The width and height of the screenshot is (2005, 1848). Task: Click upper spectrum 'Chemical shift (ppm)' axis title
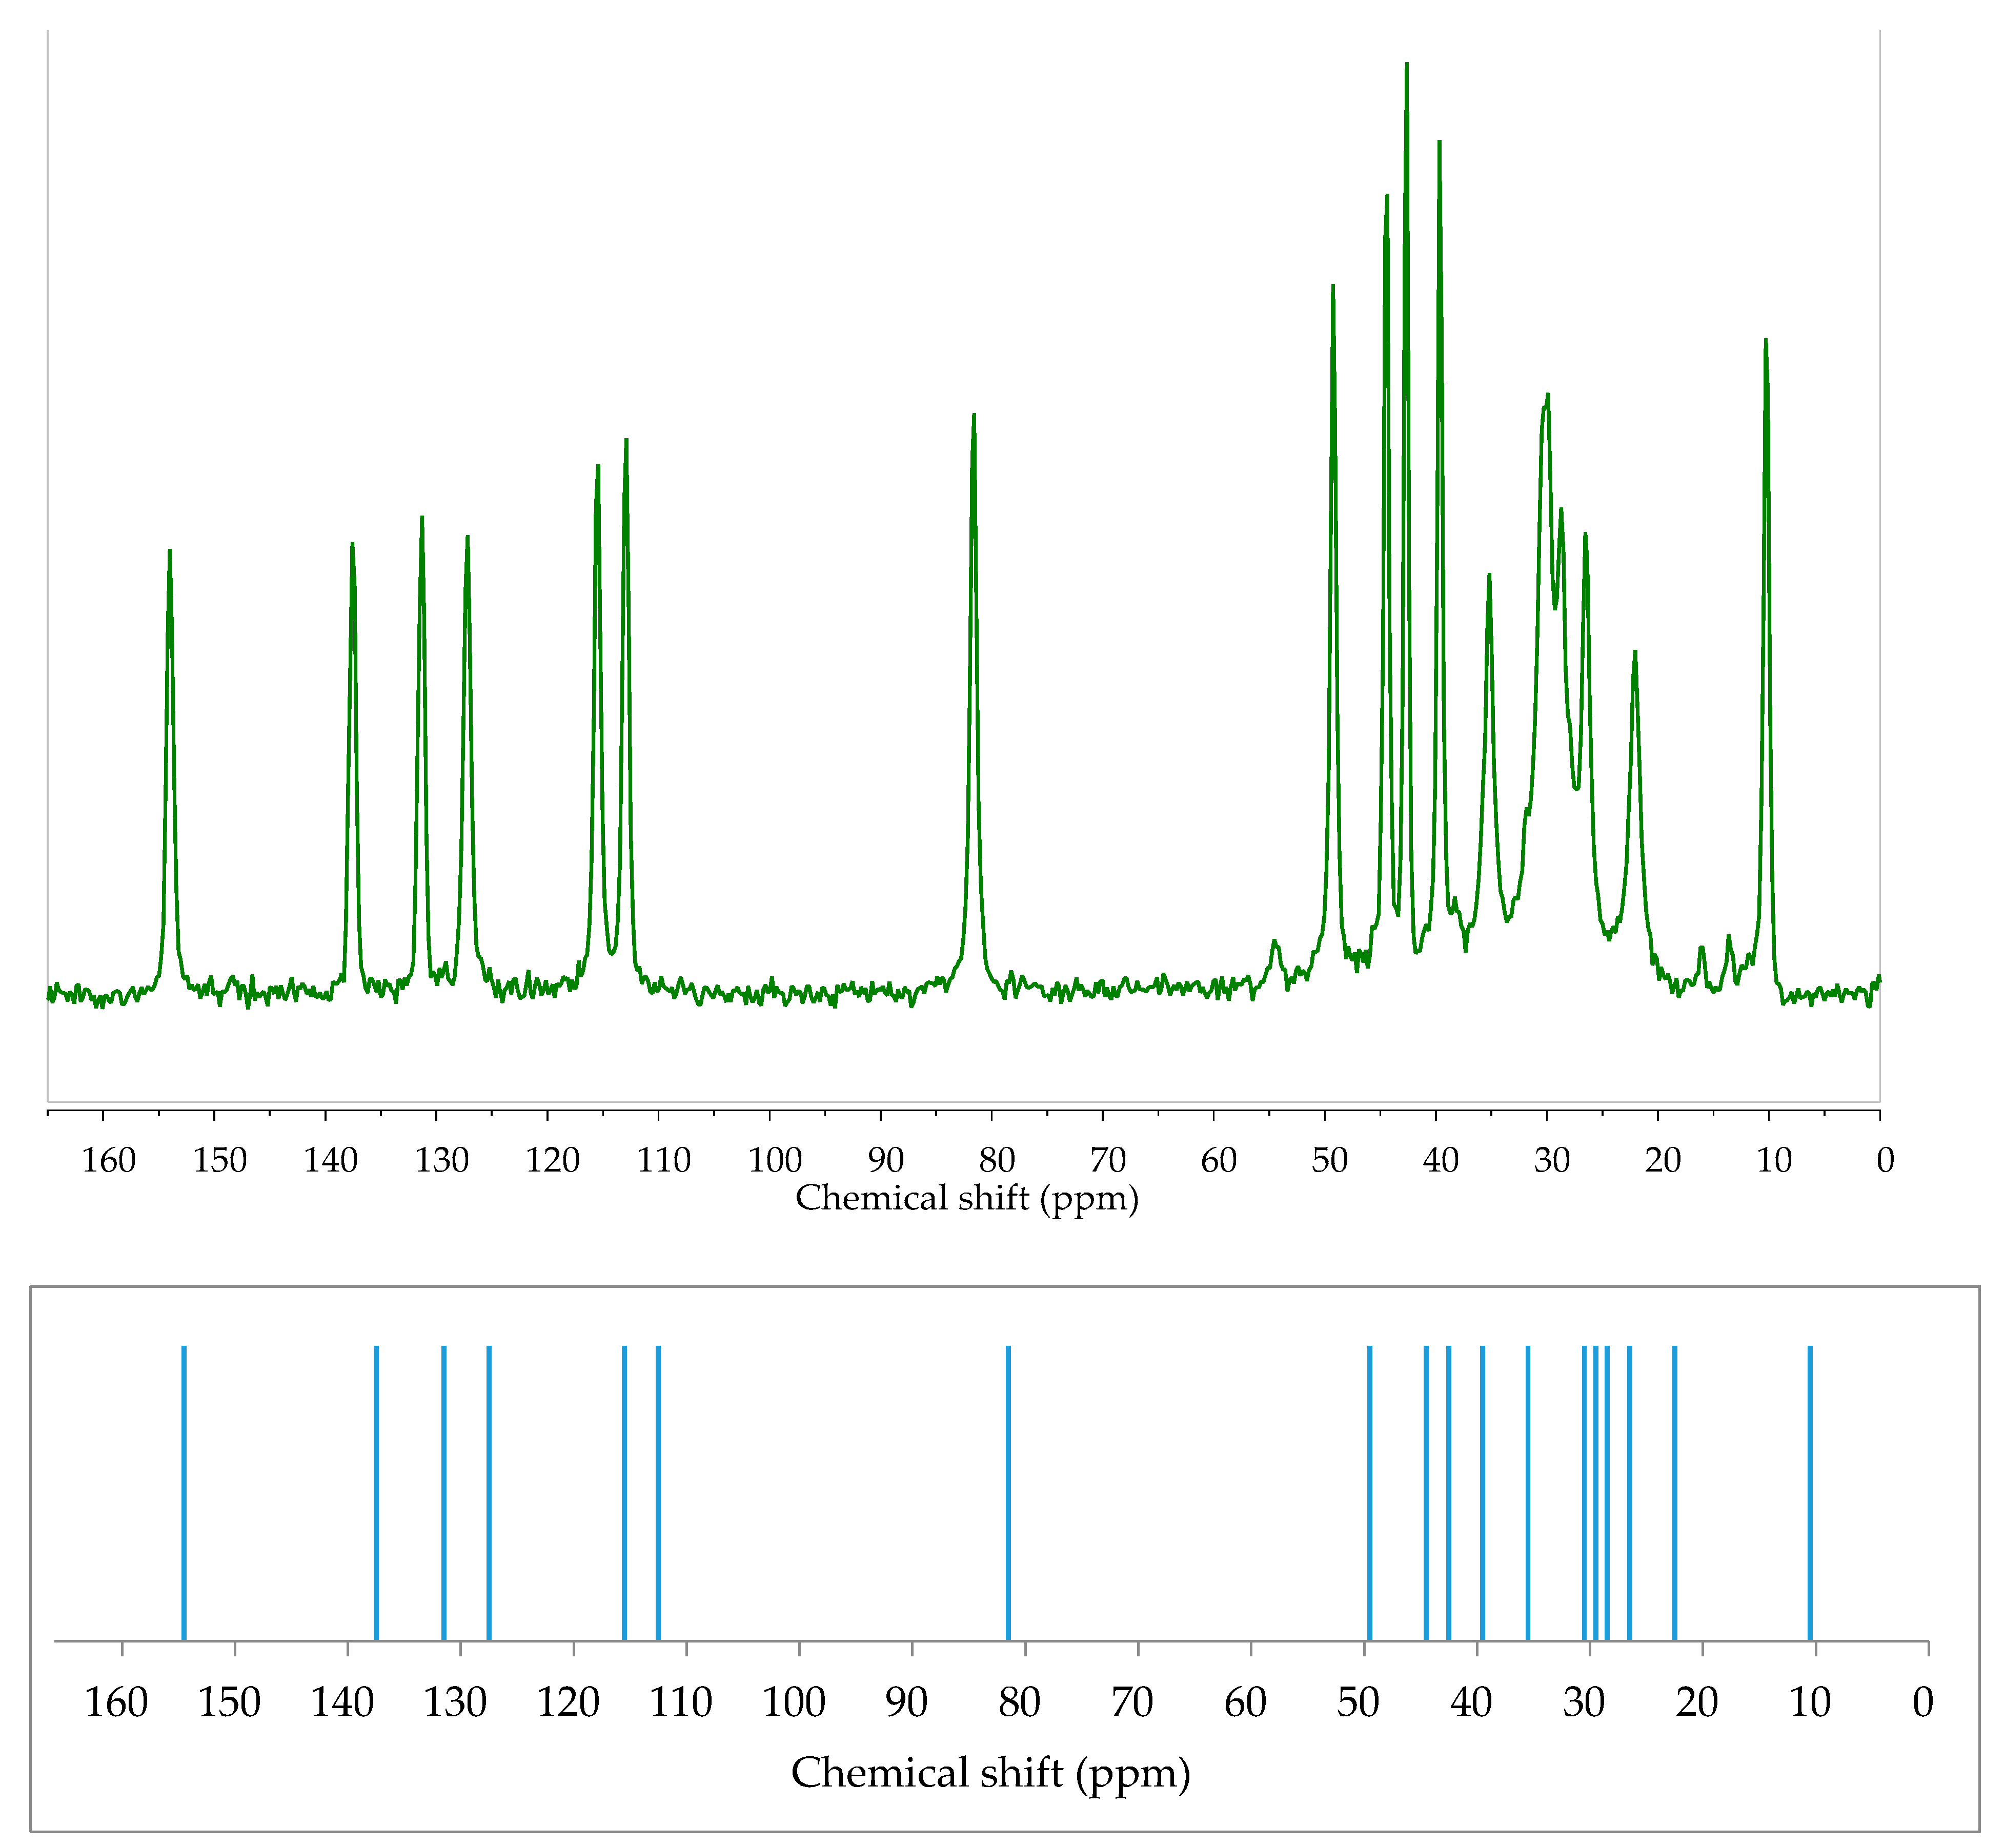click(966, 1198)
